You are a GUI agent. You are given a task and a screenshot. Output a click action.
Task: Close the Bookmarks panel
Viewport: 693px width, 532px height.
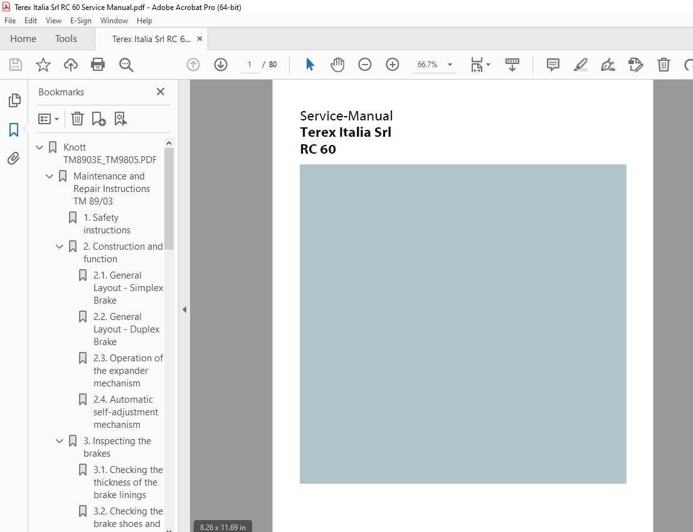(161, 92)
